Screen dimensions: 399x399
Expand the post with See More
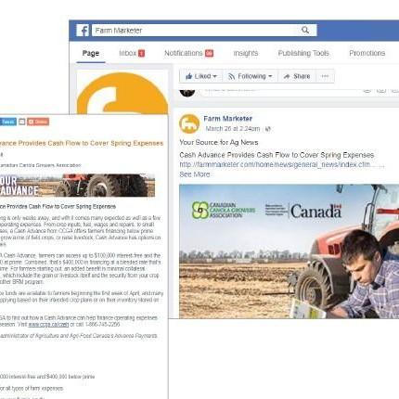click(195, 174)
